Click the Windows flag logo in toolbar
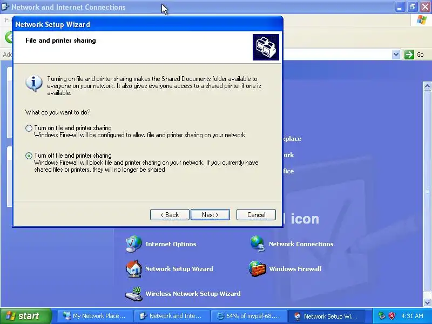The height and width of the screenshot is (324, 432). pyautogui.click(x=422, y=20)
